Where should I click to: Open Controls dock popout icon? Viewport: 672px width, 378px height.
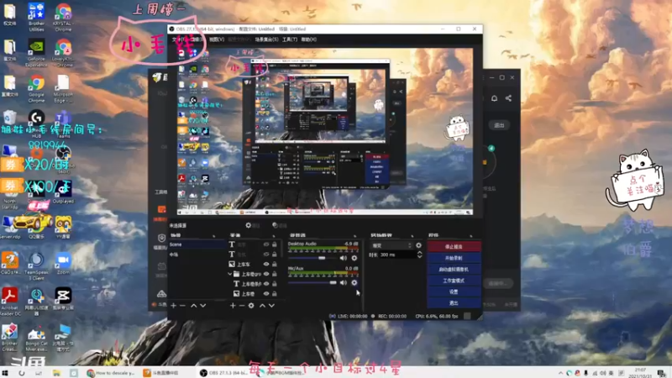coord(471,235)
